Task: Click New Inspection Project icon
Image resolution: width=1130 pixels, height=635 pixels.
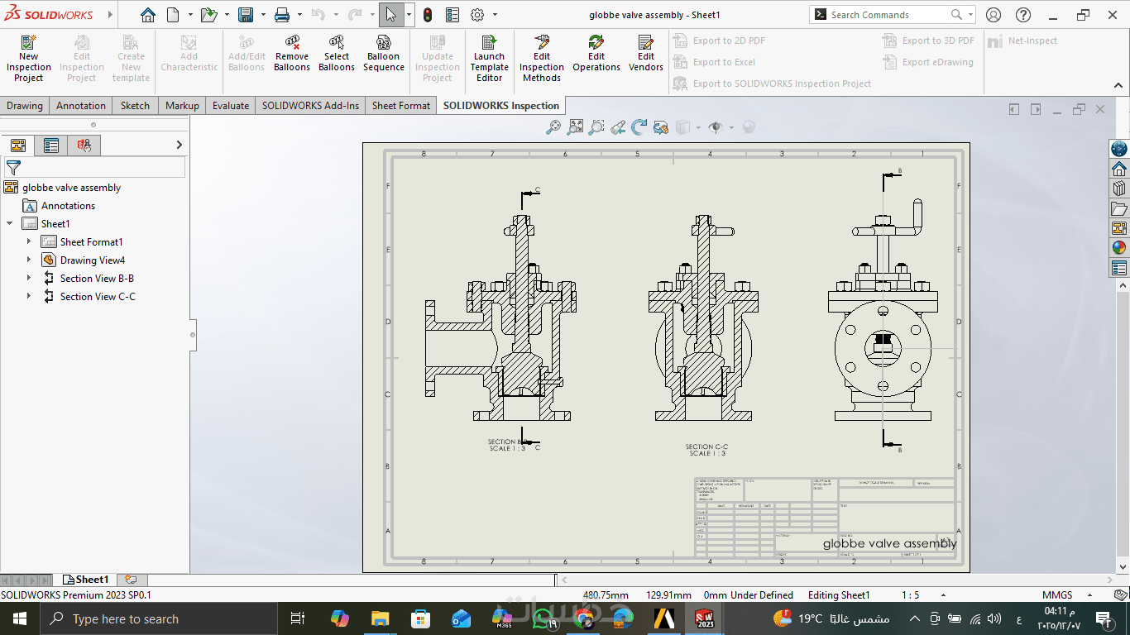Action: coord(28,58)
